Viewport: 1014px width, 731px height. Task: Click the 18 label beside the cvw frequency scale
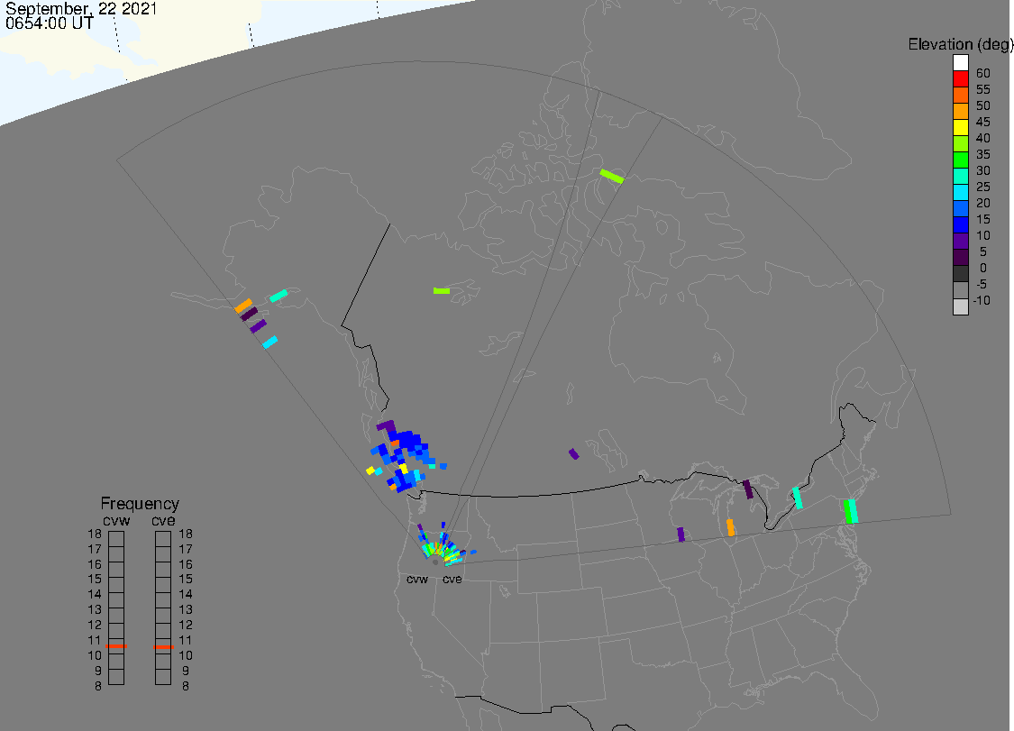click(x=95, y=534)
